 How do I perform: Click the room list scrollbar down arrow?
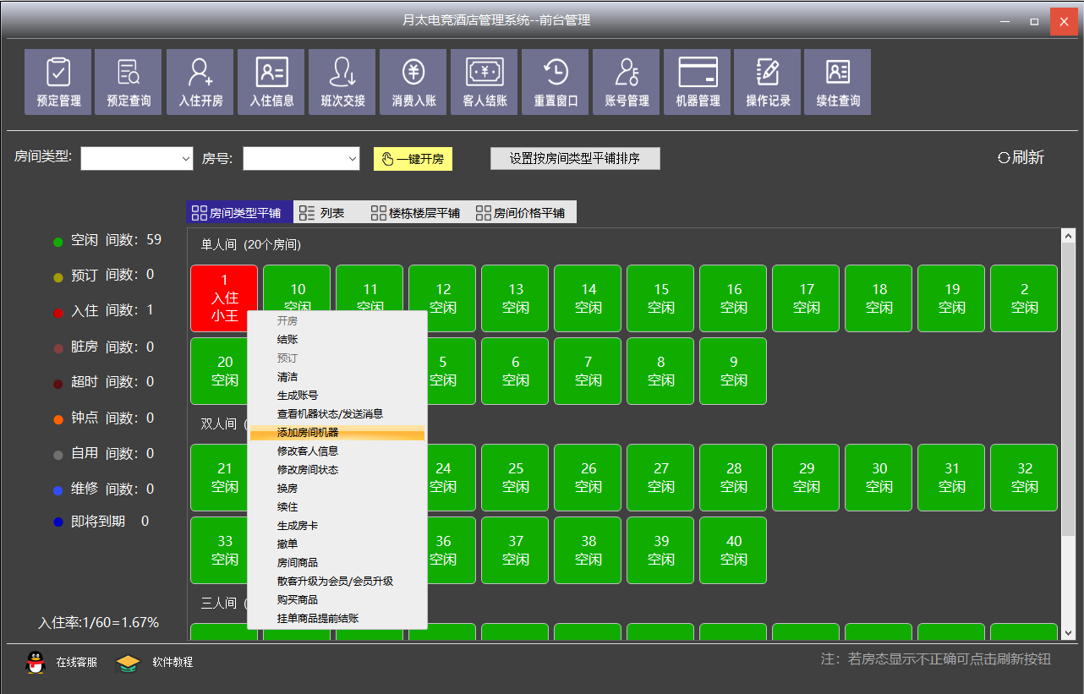click(x=1068, y=632)
